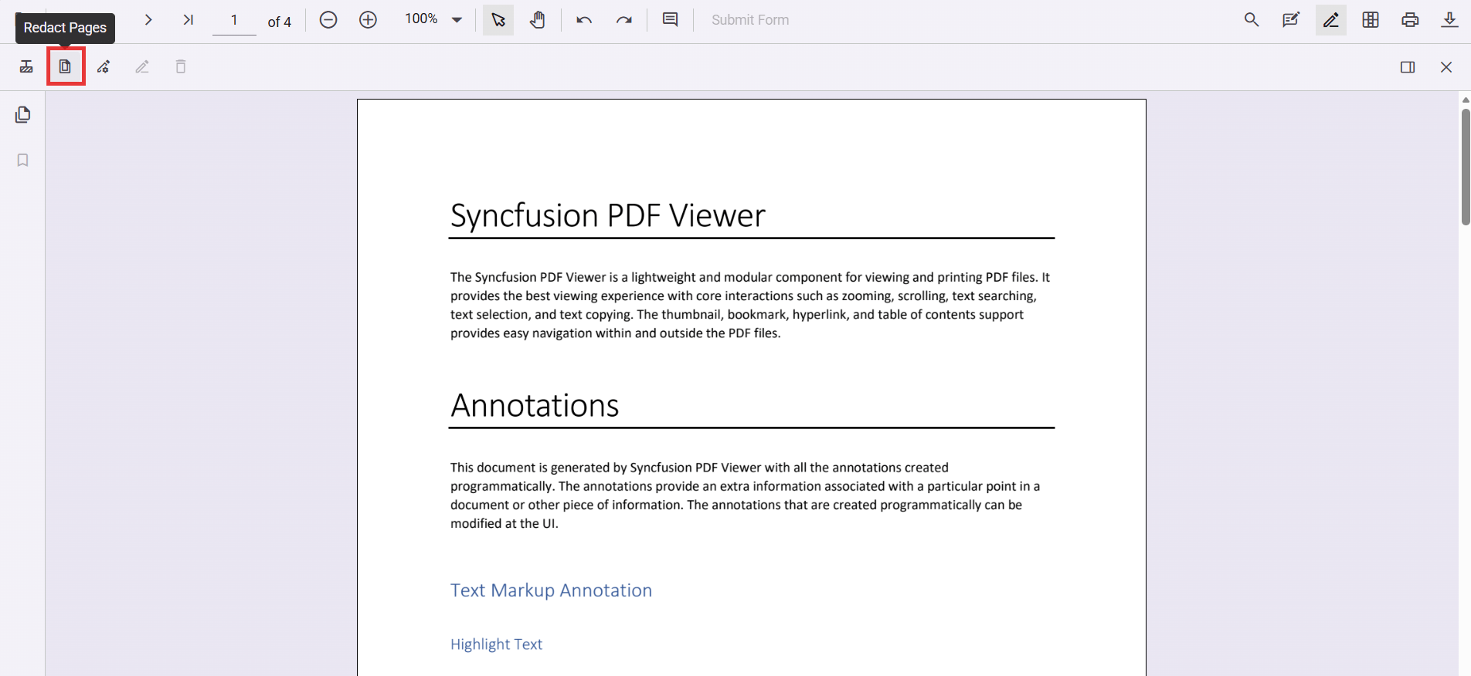The height and width of the screenshot is (676, 1471).
Task: Open the bookmarks panel
Action: tap(23, 160)
